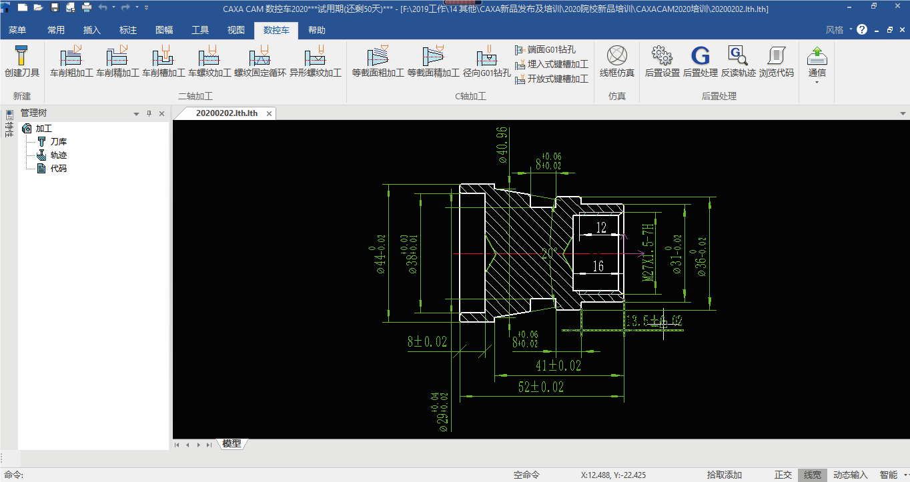Switch to the 常用 ribbon tab
910x482 pixels.
click(x=56, y=30)
